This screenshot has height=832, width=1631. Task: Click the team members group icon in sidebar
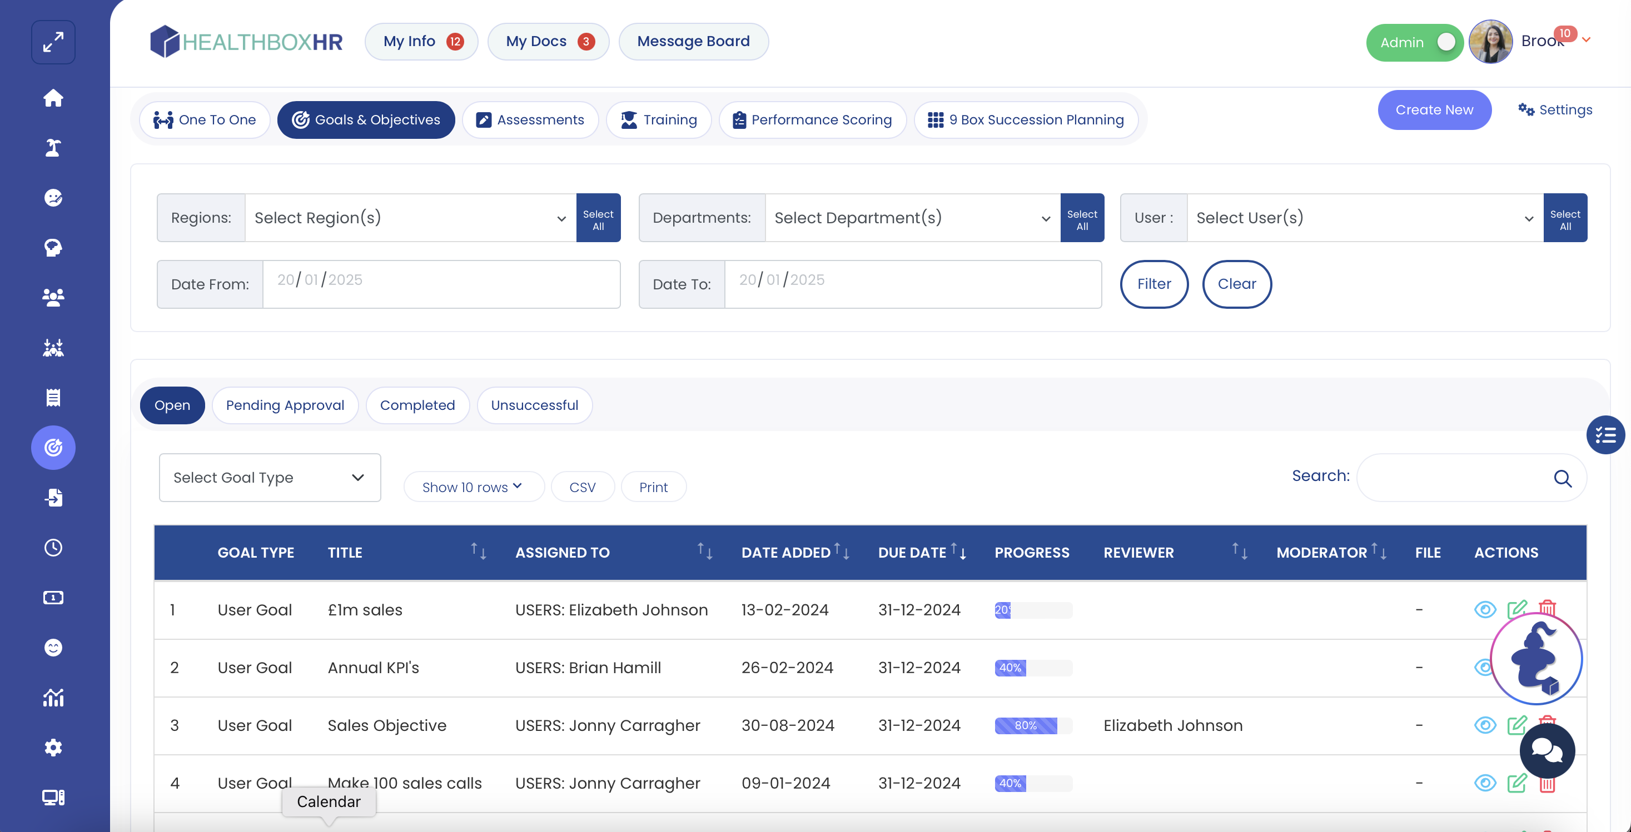tap(53, 297)
